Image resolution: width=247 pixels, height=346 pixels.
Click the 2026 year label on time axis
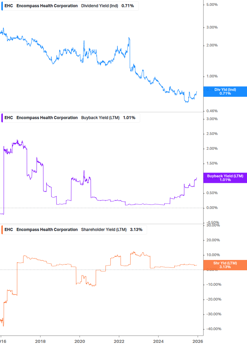198,342
